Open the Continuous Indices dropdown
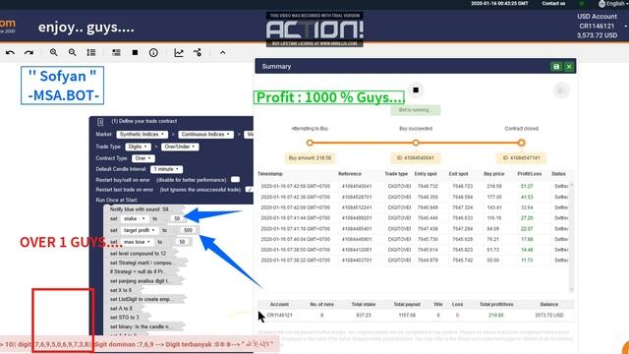Viewport: 629px width, 354px height. click(205, 134)
